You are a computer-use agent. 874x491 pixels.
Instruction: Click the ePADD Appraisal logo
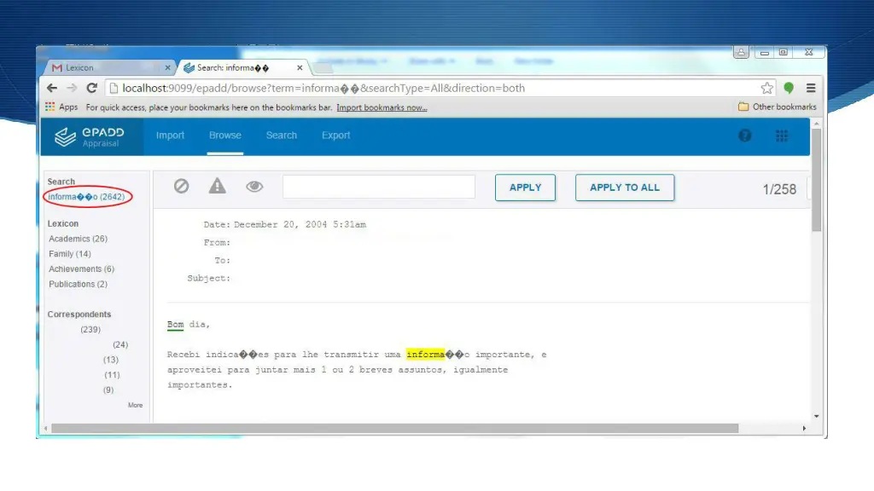pos(89,136)
